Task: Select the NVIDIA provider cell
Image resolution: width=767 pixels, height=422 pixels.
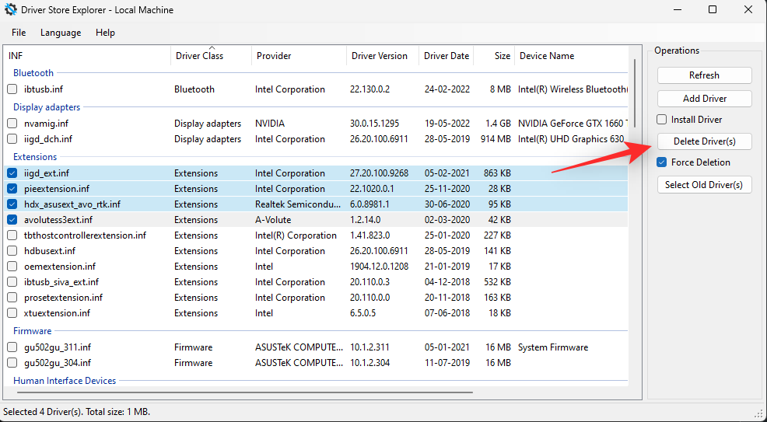Action: pyautogui.click(x=269, y=124)
